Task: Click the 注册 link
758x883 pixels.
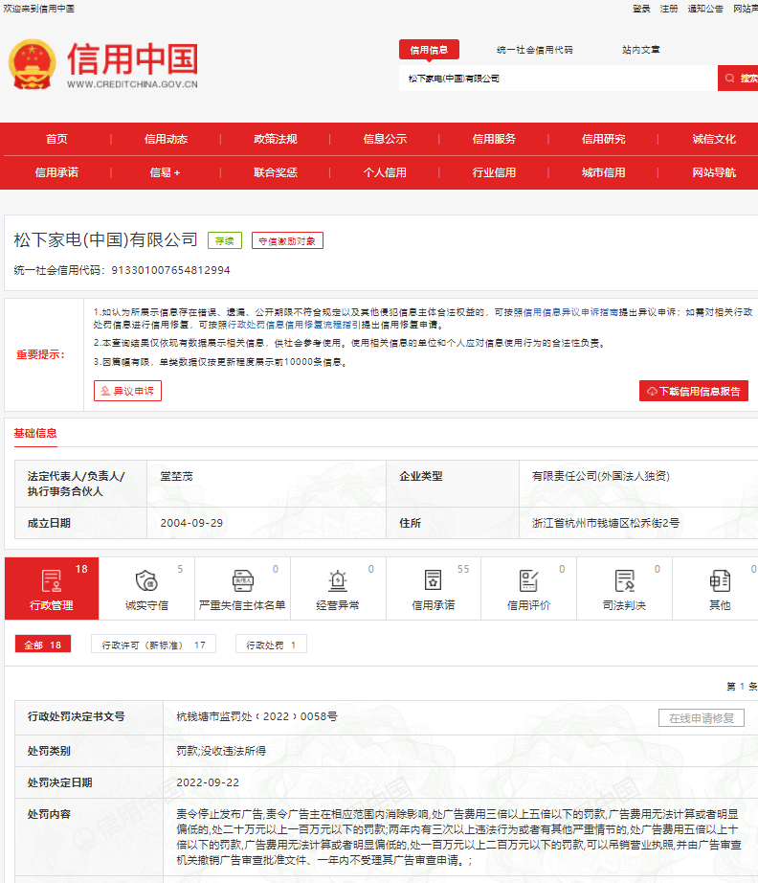Action: click(x=669, y=9)
